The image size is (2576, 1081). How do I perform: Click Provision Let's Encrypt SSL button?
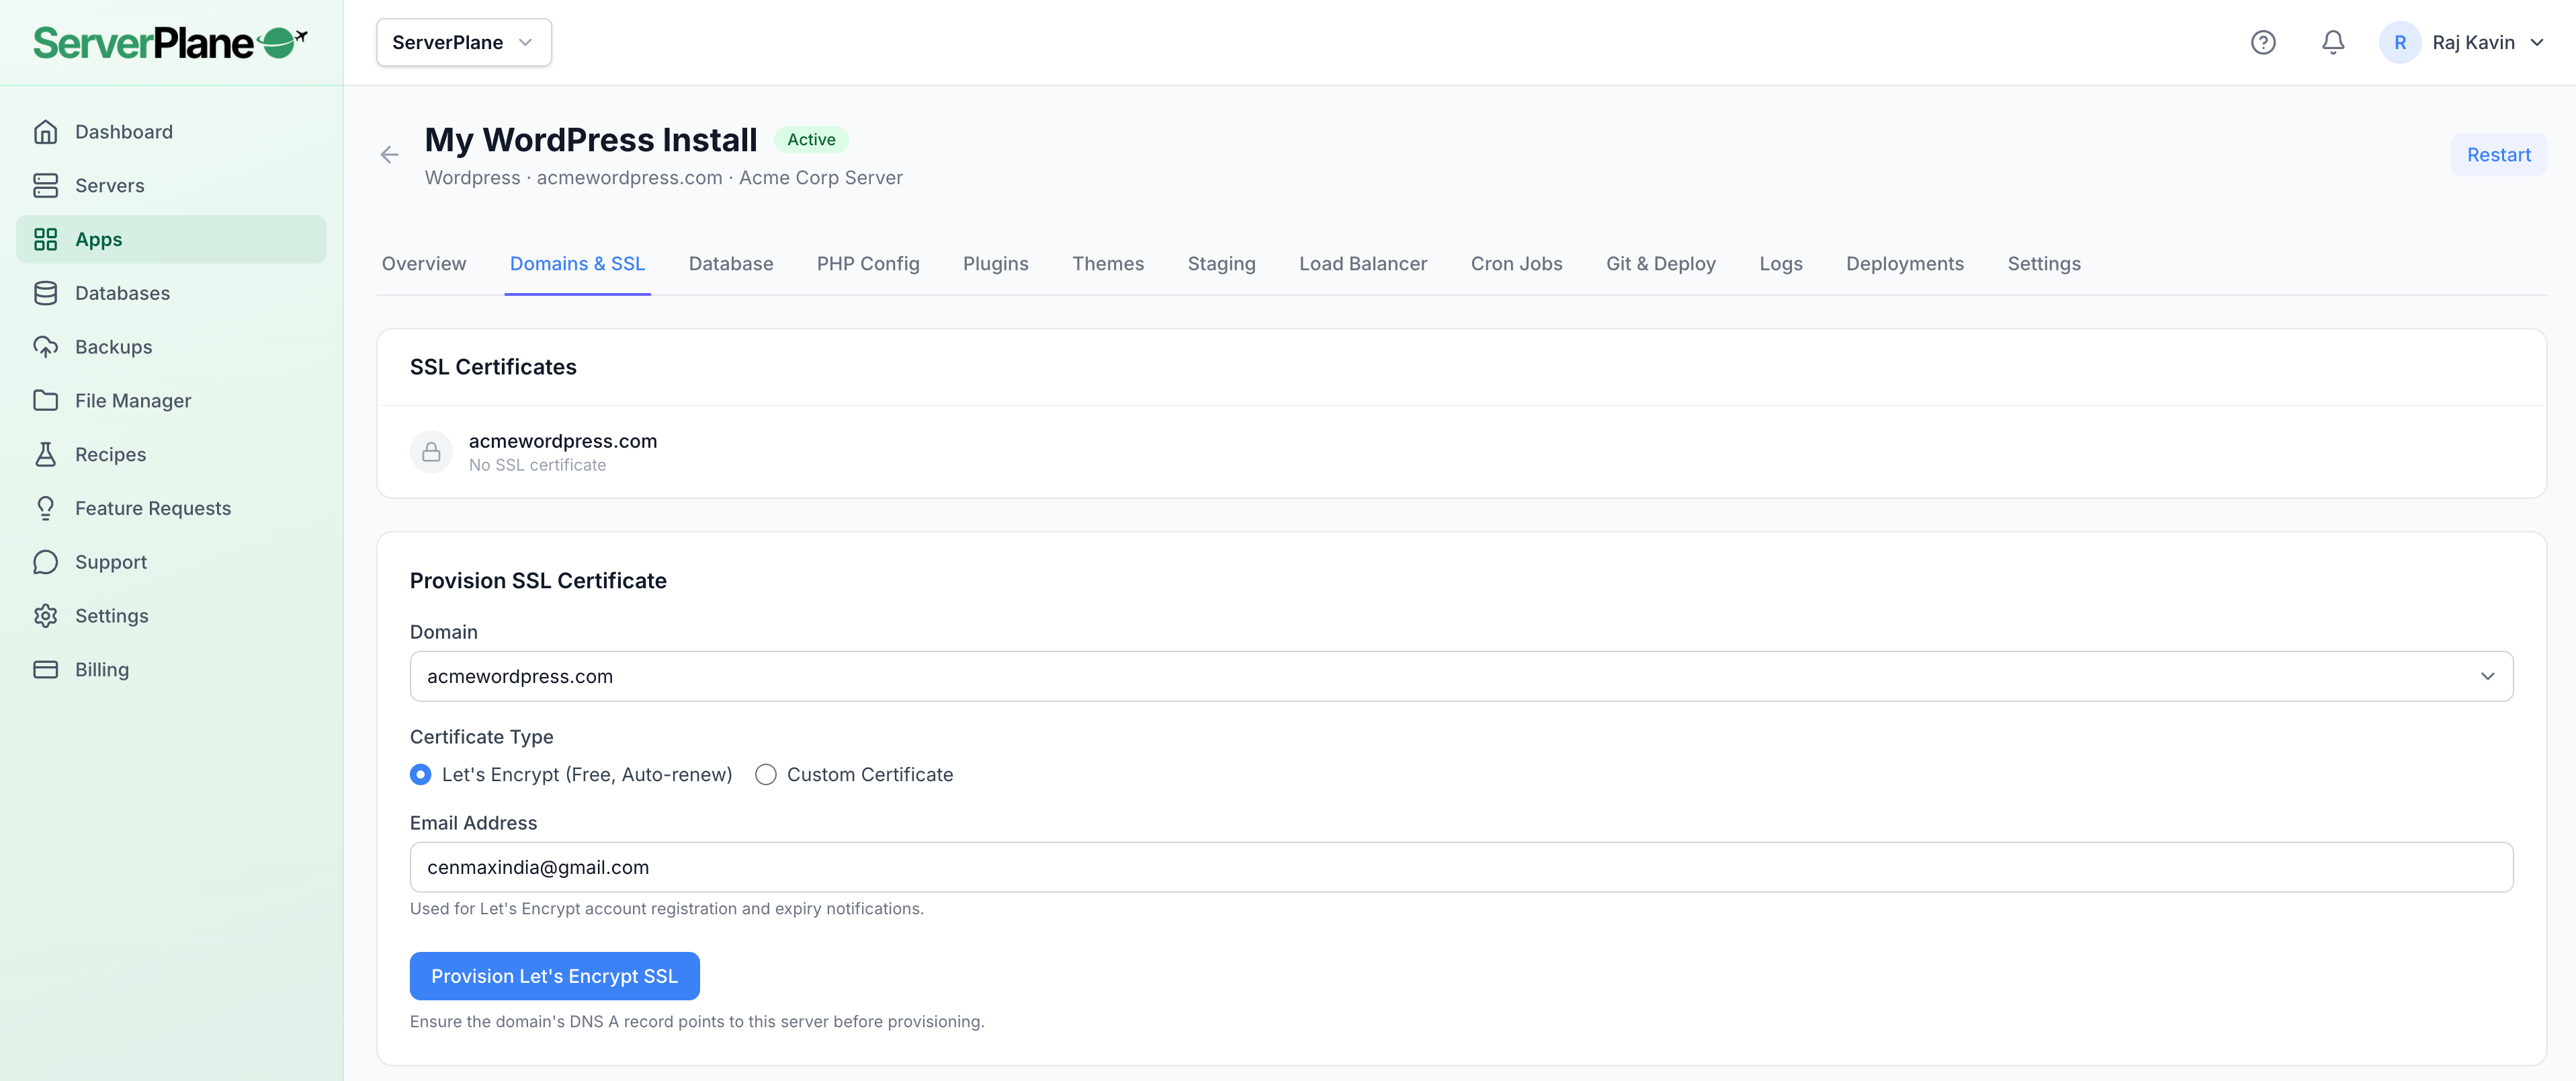pyautogui.click(x=554, y=976)
